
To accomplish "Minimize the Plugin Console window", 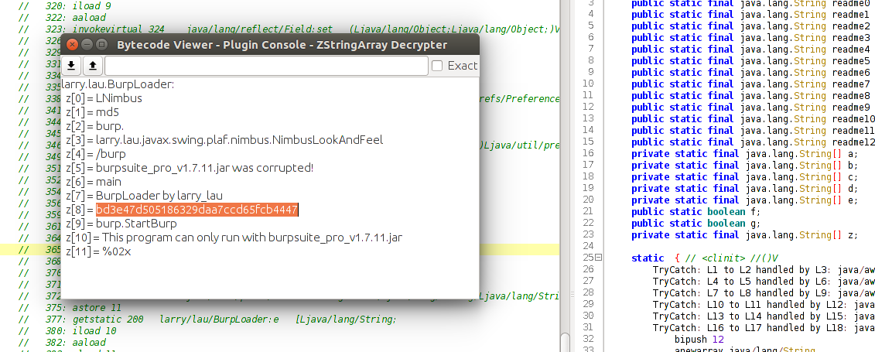I will click(x=87, y=45).
